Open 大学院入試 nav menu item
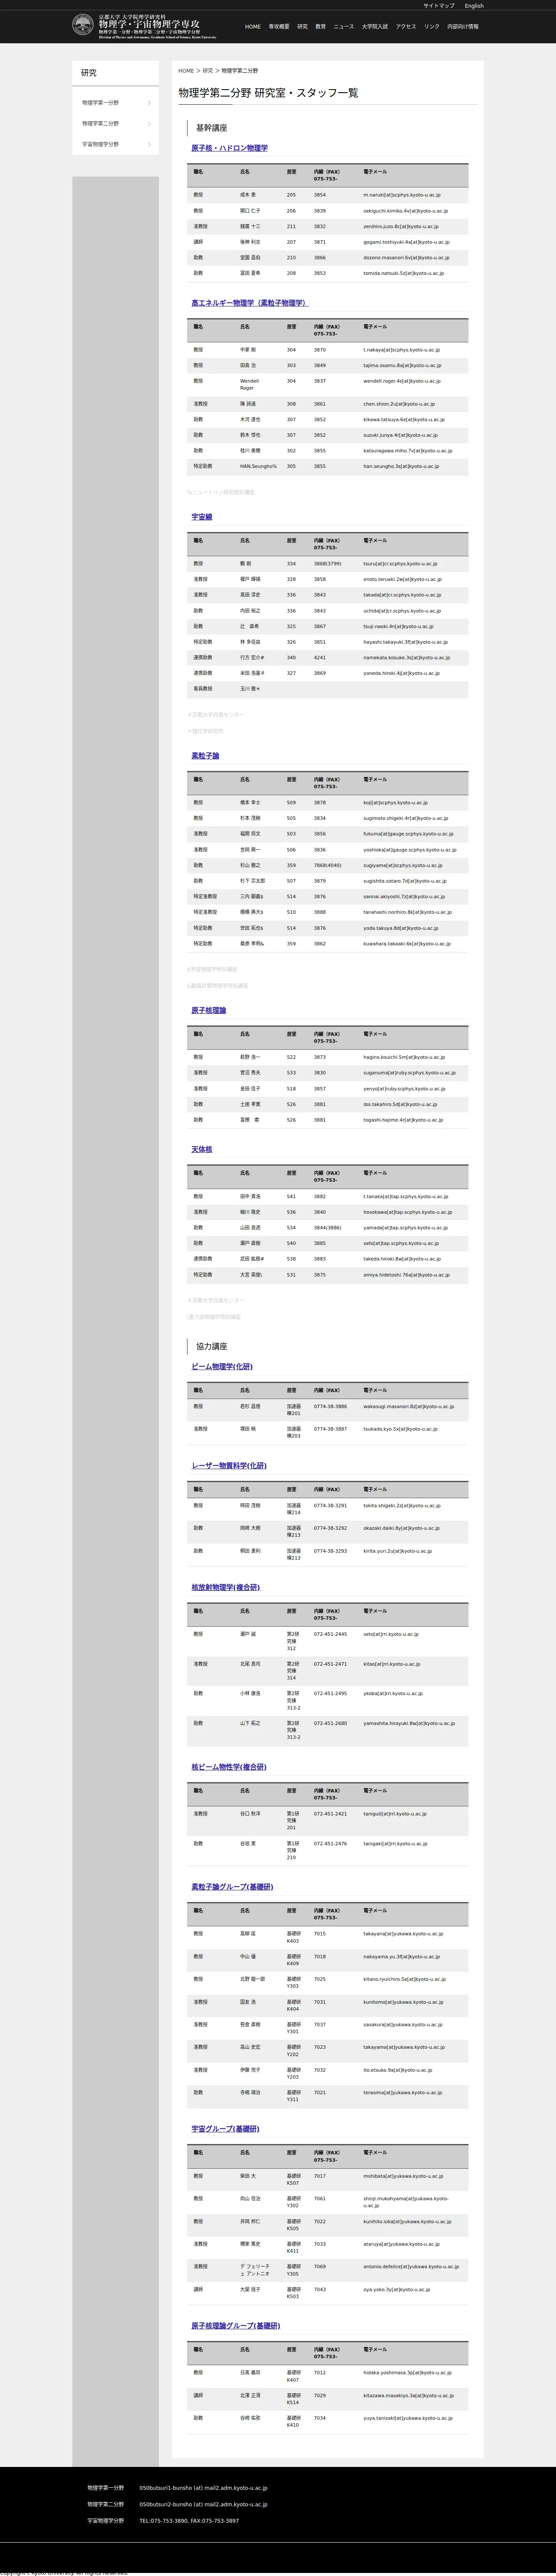Viewport: 556px width, 2576px height. click(375, 27)
